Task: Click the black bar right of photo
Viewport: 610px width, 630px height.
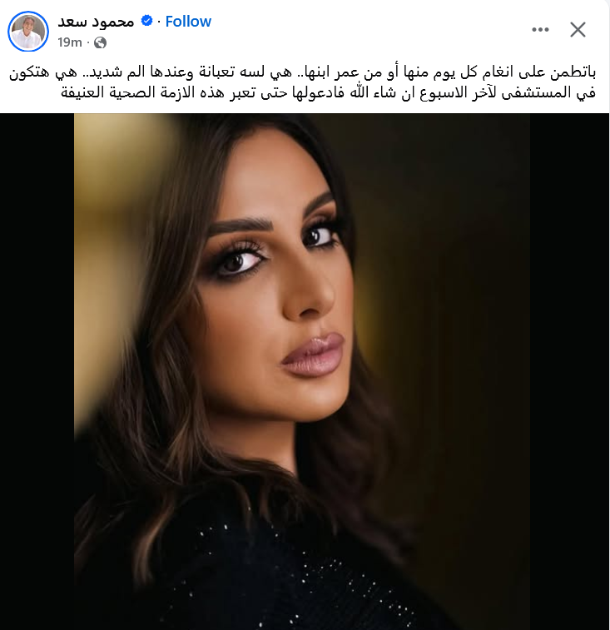Action: pos(569,372)
